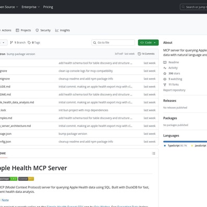Image resolution: width=207 pixels, height=207 pixels.
Task: Expand the Open Source menu
Action: 9,7
